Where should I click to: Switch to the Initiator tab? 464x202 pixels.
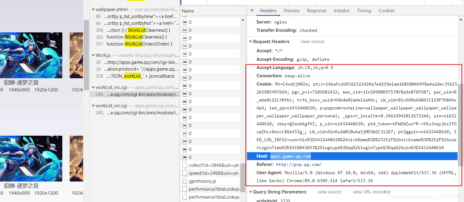pos(342,11)
